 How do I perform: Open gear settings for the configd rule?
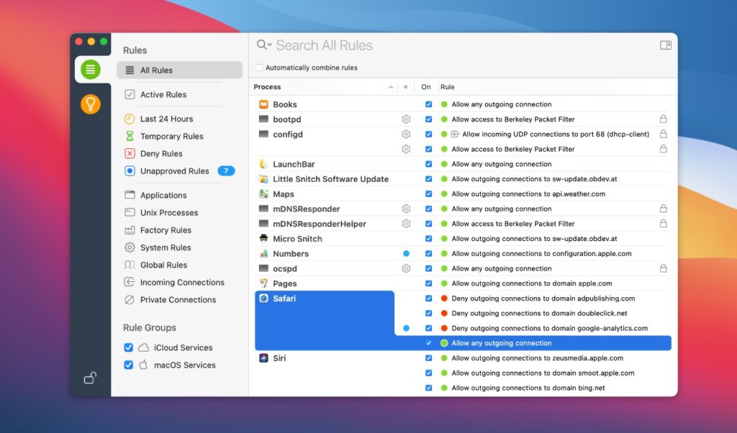click(406, 135)
